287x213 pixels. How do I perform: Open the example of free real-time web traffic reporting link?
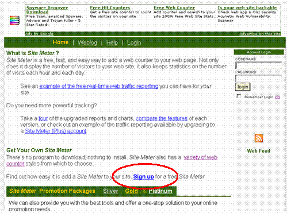coord(99,86)
